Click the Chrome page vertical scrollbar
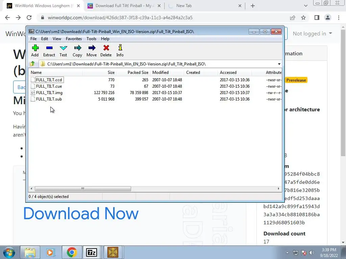Image resolution: width=346 pixels, height=259 pixels. click(343, 92)
